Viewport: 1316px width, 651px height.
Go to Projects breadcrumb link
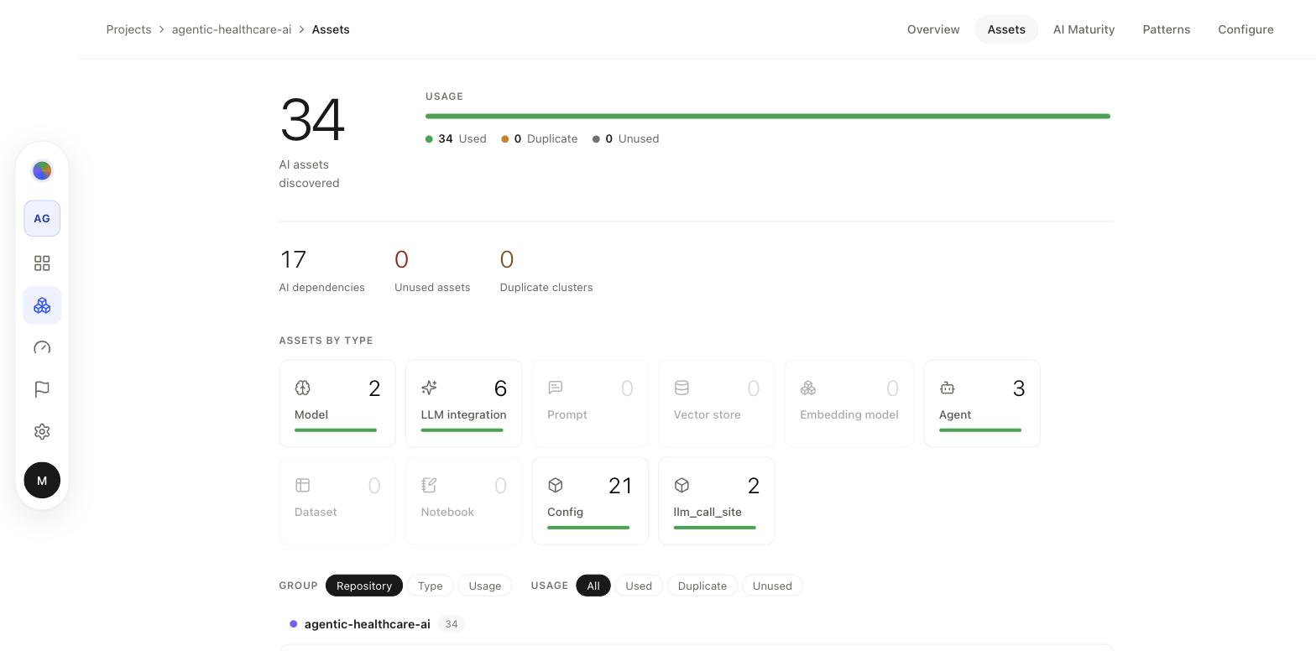point(128,29)
